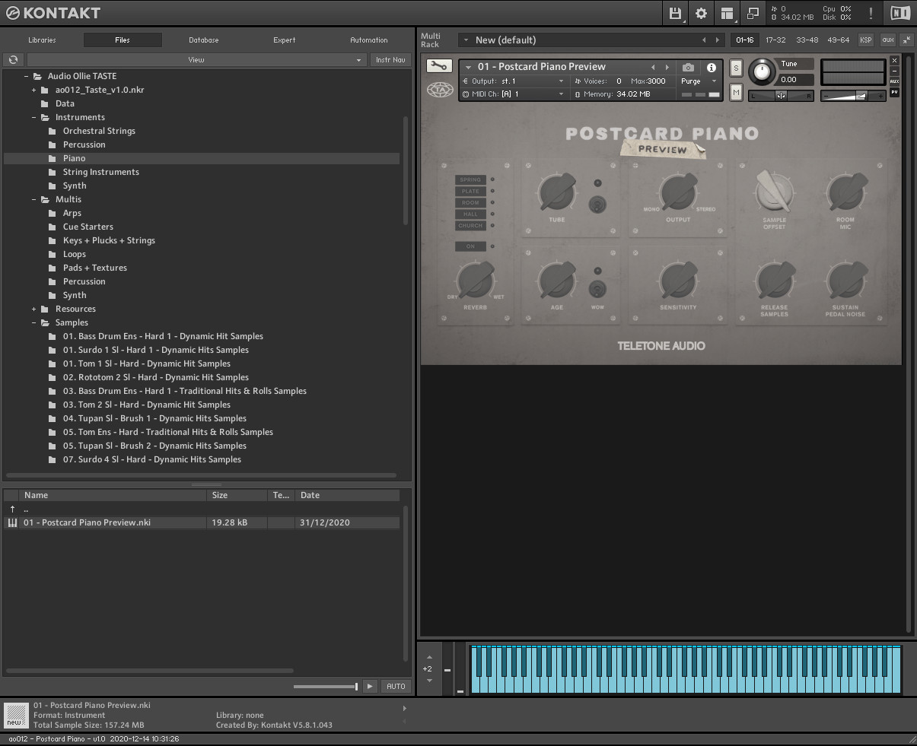Show instrument info view
Screen dimensions: 917x746
click(712, 68)
